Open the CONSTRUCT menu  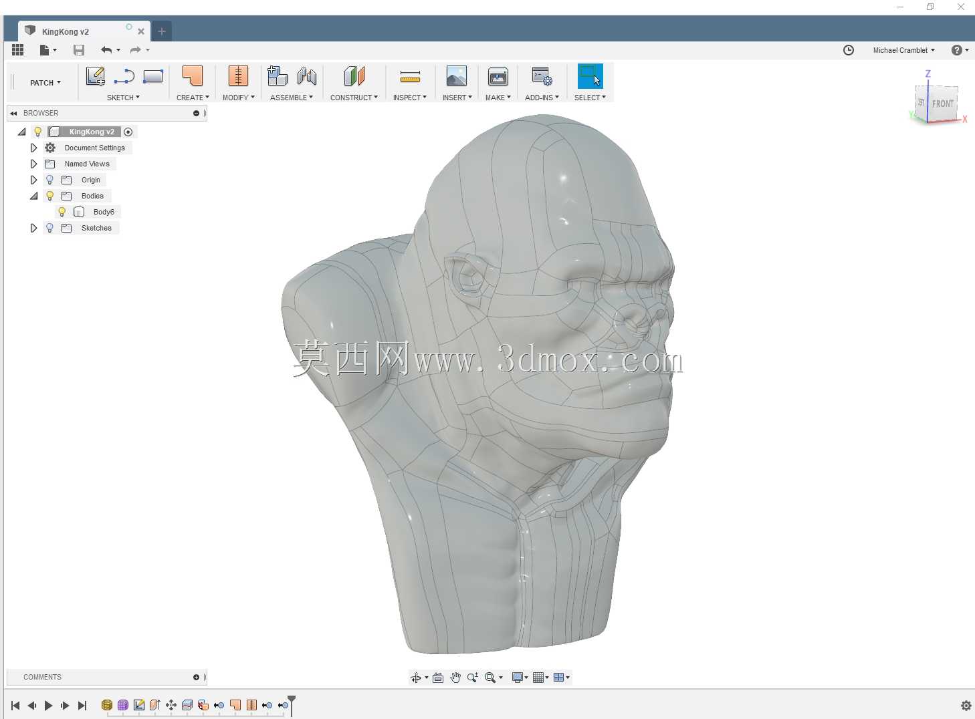(x=354, y=98)
